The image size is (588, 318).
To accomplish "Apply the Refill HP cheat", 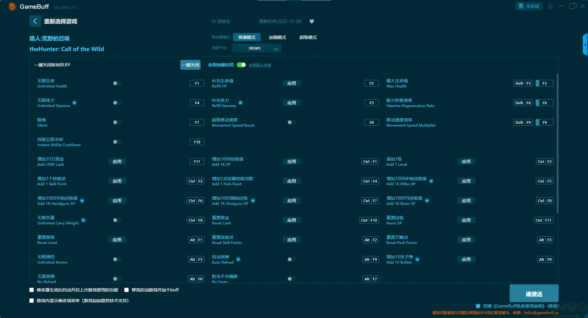I will (x=292, y=83).
